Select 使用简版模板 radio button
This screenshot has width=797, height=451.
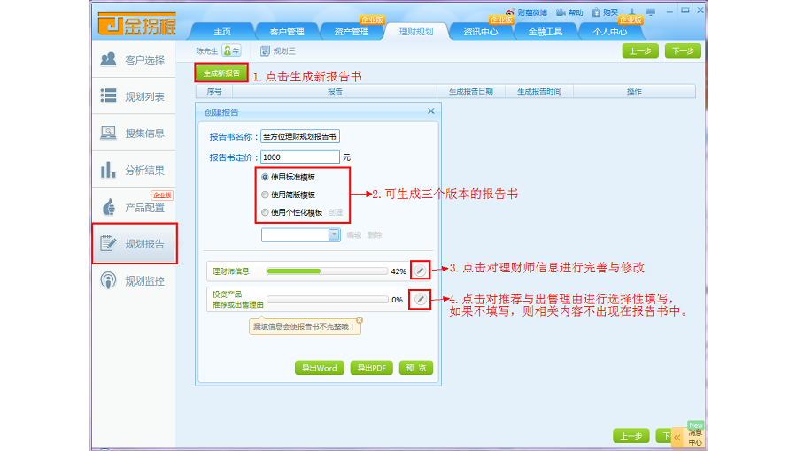click(265, 195)
